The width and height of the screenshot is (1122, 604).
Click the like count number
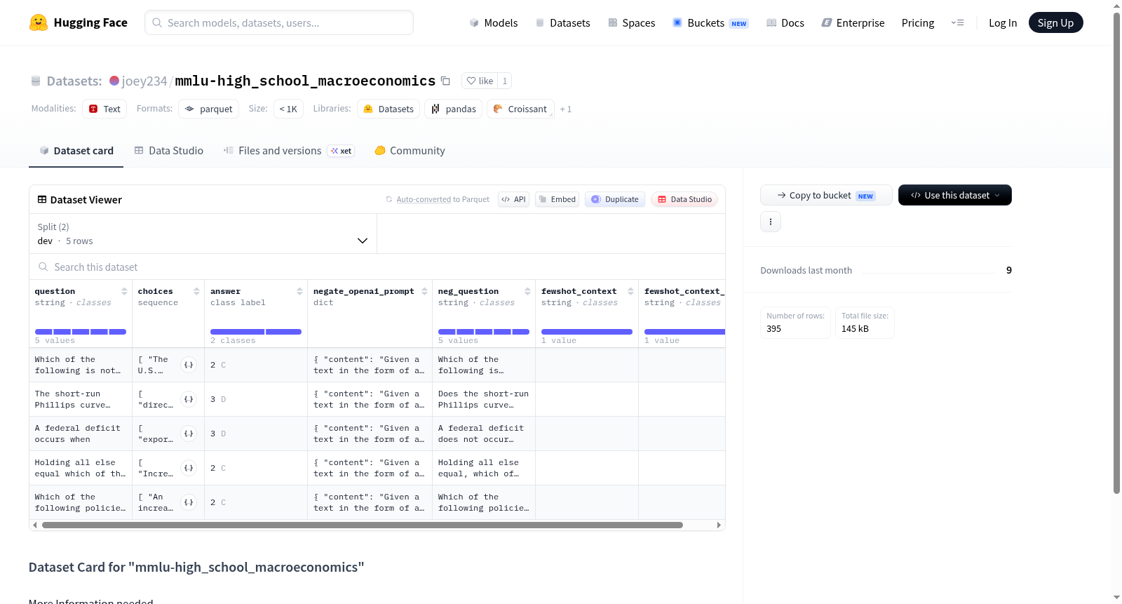(x=505, y=81)
